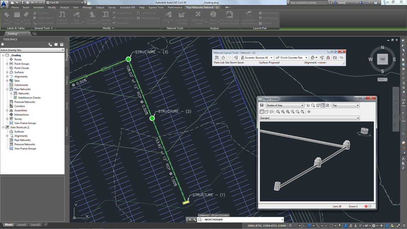The width and height of the screenshot is (407, 229).
Task: Open Pipe Network Properties in Network Layout Tools
Action: [217, 58]
